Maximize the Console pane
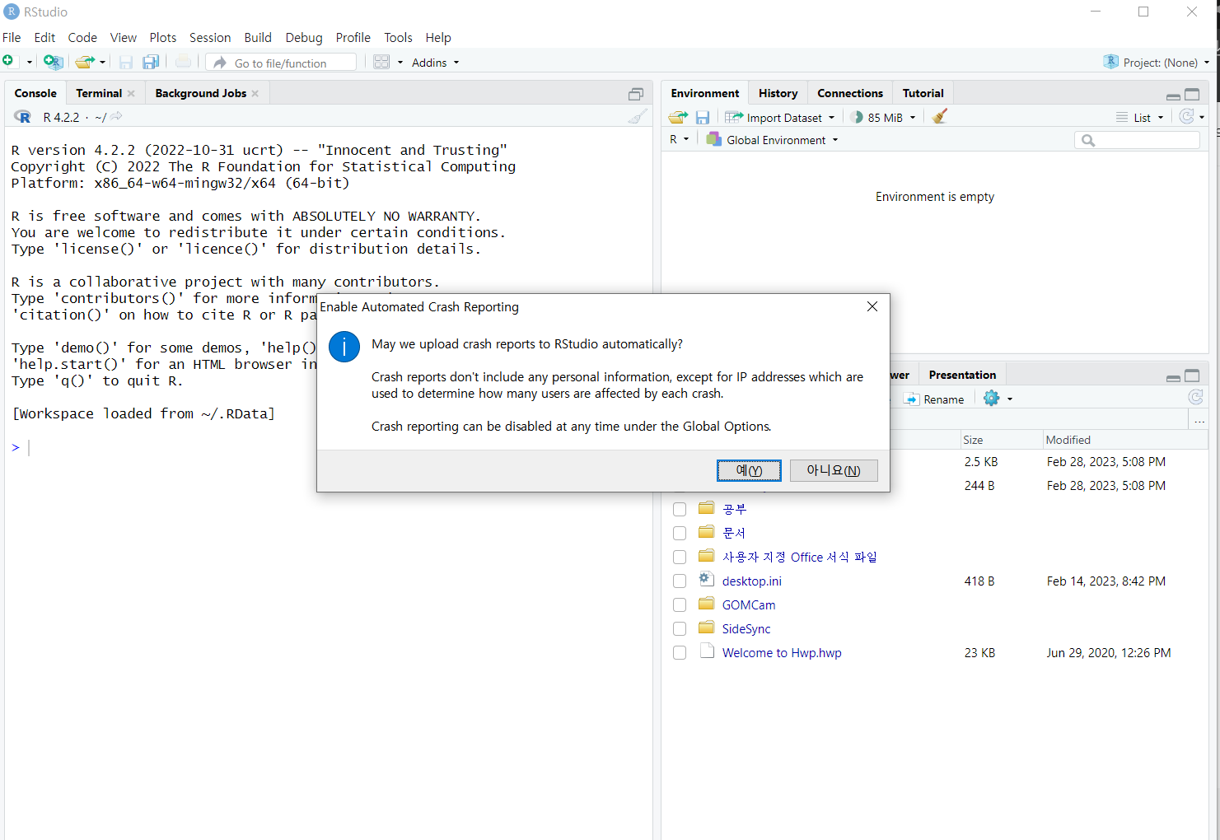The width and height of the screenshot is (1220, 840). coord(636,94)
